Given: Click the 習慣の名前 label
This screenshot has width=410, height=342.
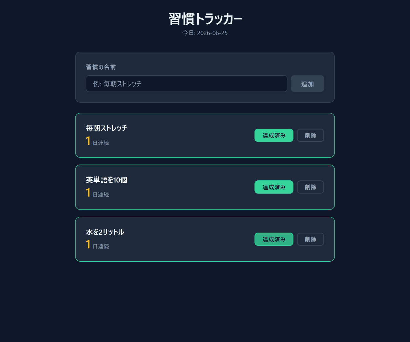Looking at the screenshot, I should point(101,67).
